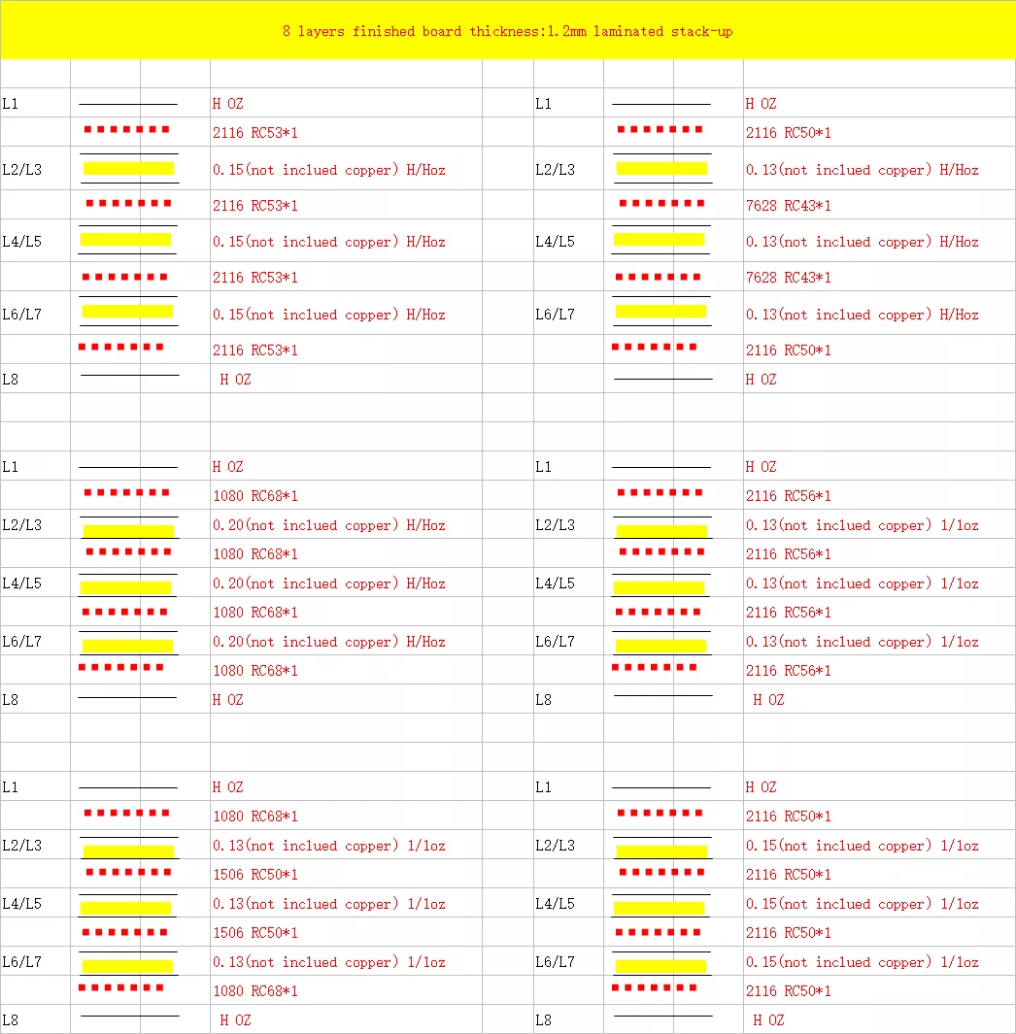This screenshot has width=1016, height=1034.
Task: Select the 0.15 H/Hoz cell for L2/L3
Action: pos(328,170)
